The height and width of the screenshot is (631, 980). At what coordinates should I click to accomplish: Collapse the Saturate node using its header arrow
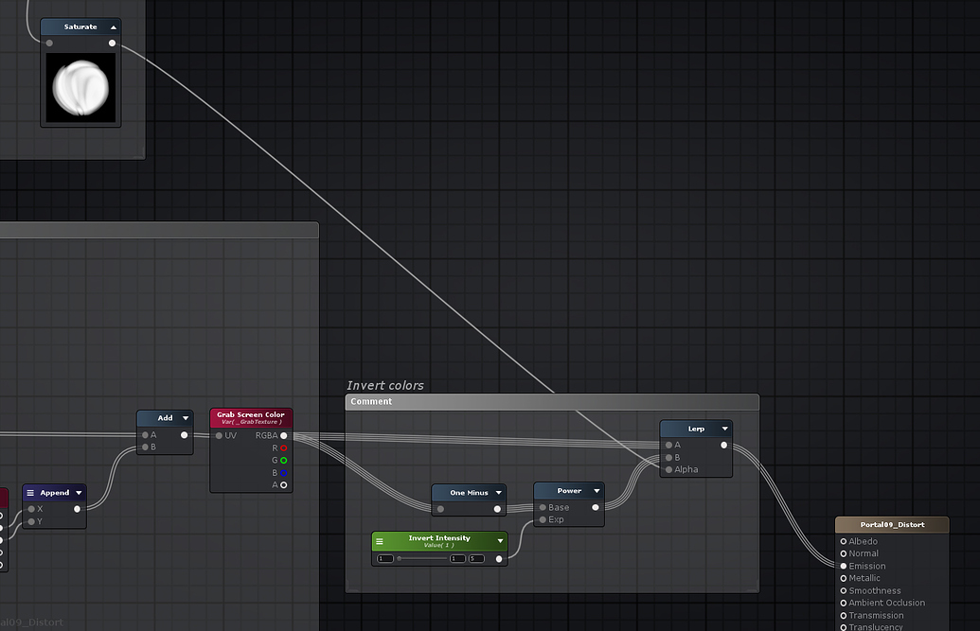pos(113,26)
